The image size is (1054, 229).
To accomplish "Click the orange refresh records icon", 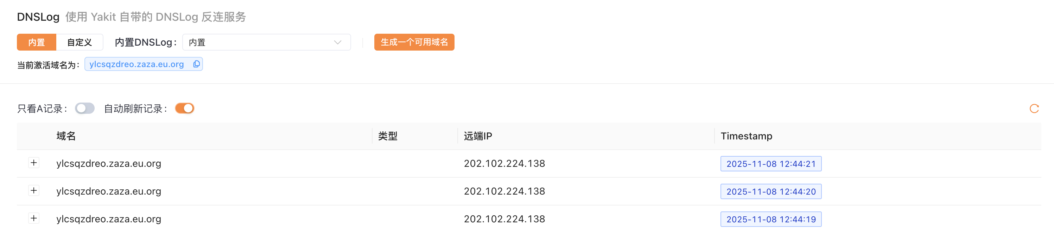I will [1034, 109].
